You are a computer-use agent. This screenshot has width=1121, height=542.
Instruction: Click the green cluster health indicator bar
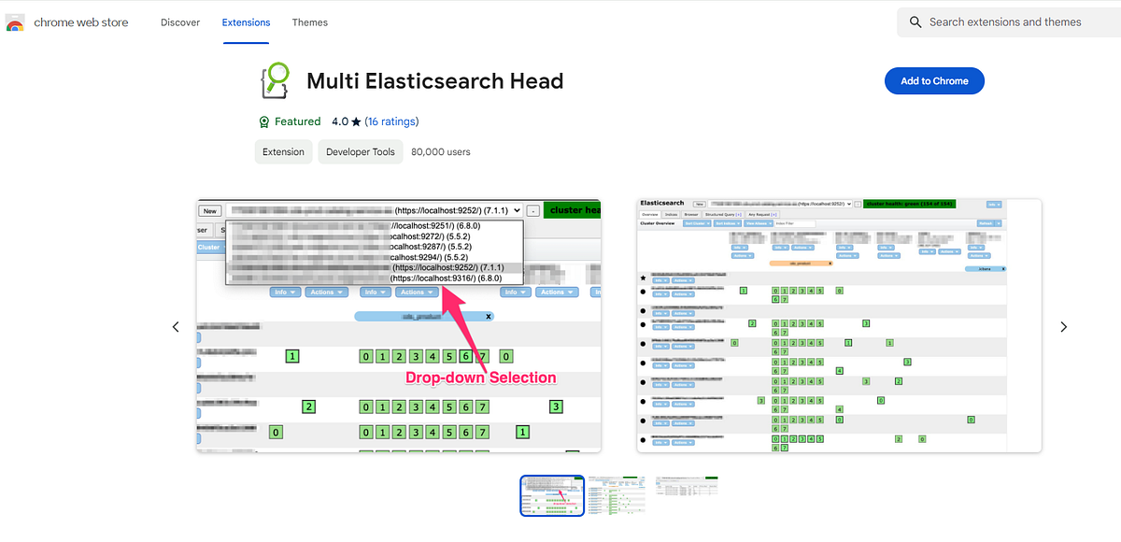point(910,202)
